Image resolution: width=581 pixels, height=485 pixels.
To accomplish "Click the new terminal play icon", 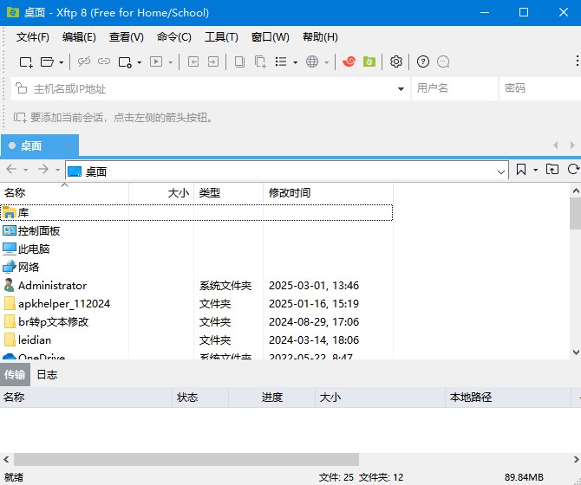I will click(x=156, y=61).
